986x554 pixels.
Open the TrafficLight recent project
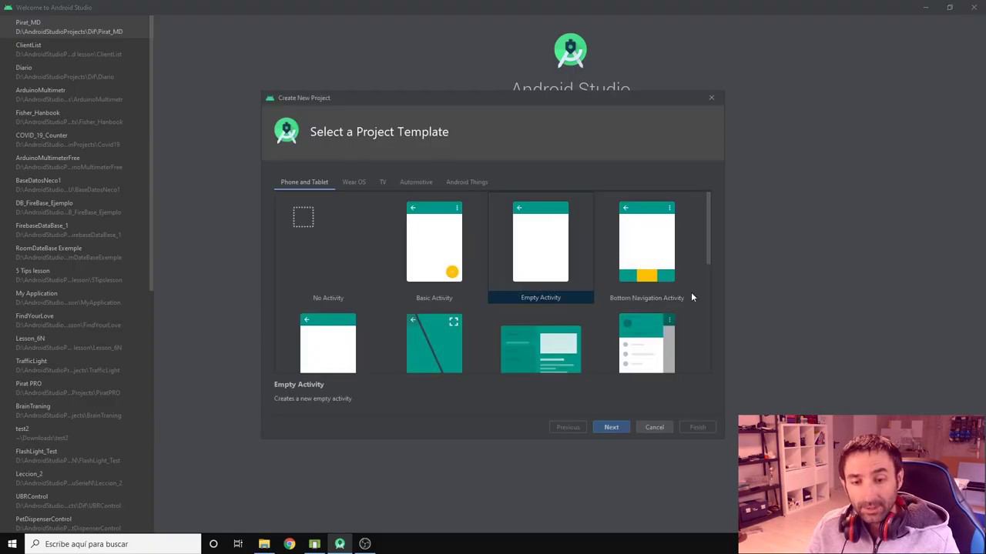point(75,365)
